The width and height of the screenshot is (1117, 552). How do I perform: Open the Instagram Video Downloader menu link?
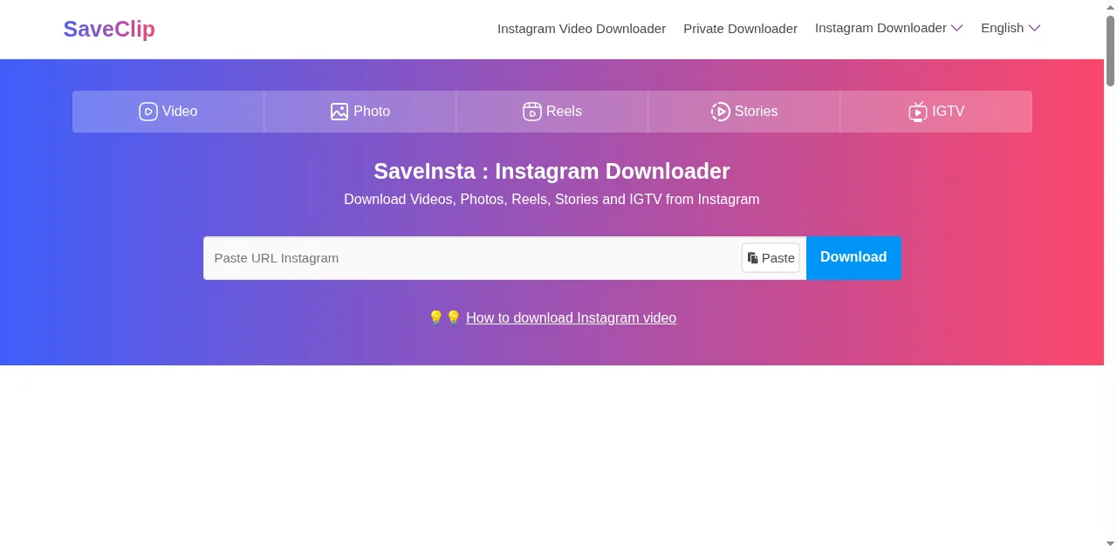coord(581,29)
